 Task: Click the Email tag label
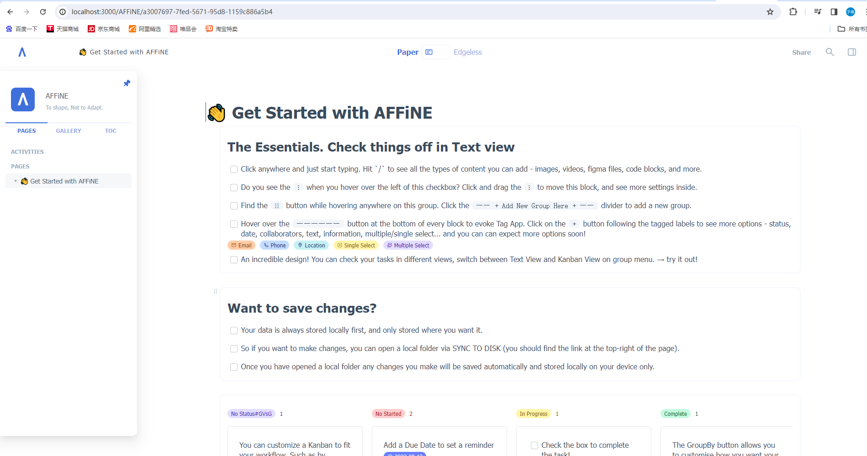tap(241, 245)
